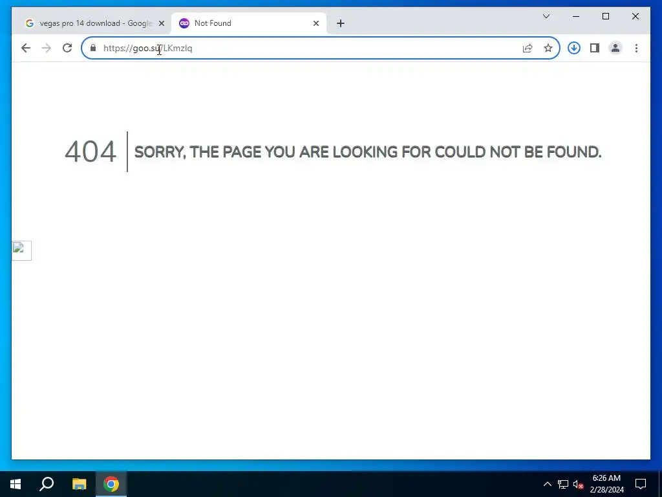Open the Chrome three-dot menu
662x497 pixels.
(636, 48)
